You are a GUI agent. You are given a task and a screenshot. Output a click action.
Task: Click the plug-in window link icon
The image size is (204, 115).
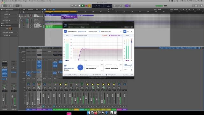click(132, 27)
